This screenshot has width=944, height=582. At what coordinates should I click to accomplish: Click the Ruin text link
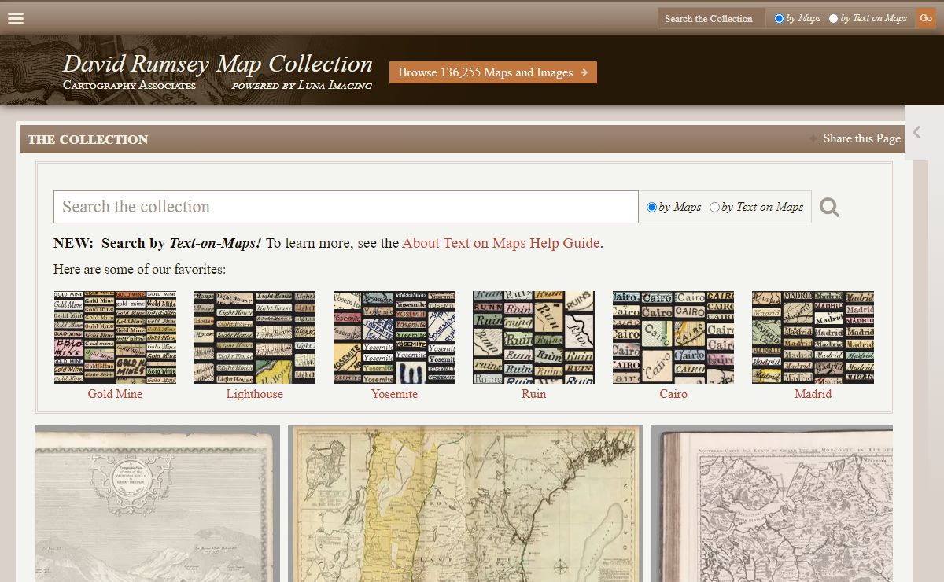tap(533, 394)
